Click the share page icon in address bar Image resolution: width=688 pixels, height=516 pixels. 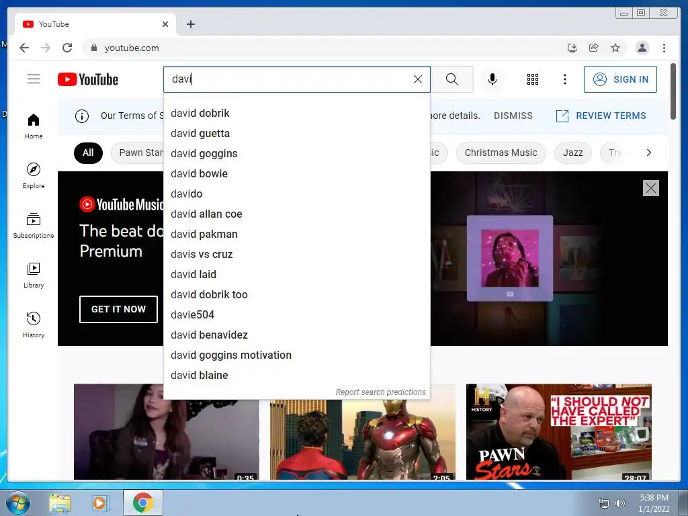point(594,48)
